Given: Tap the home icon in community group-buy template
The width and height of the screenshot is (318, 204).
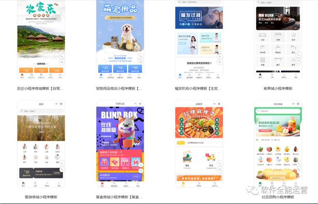Looking at the screenshot, I should (x=259, y=184).
